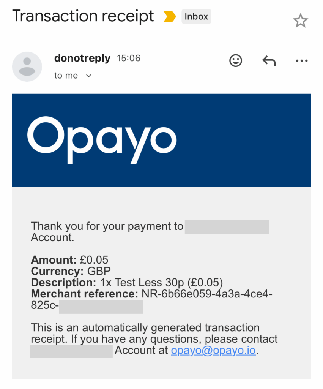This screenshot has height=389, width=323.
Task: Click the Merchant reference NR-6b66e059 text
Action: pyautogui.click(x=152, y=294)
